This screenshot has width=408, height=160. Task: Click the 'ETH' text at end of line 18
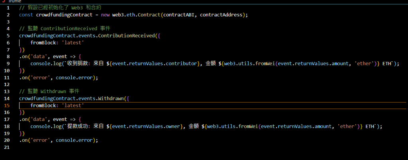click(x=370, y=127)
